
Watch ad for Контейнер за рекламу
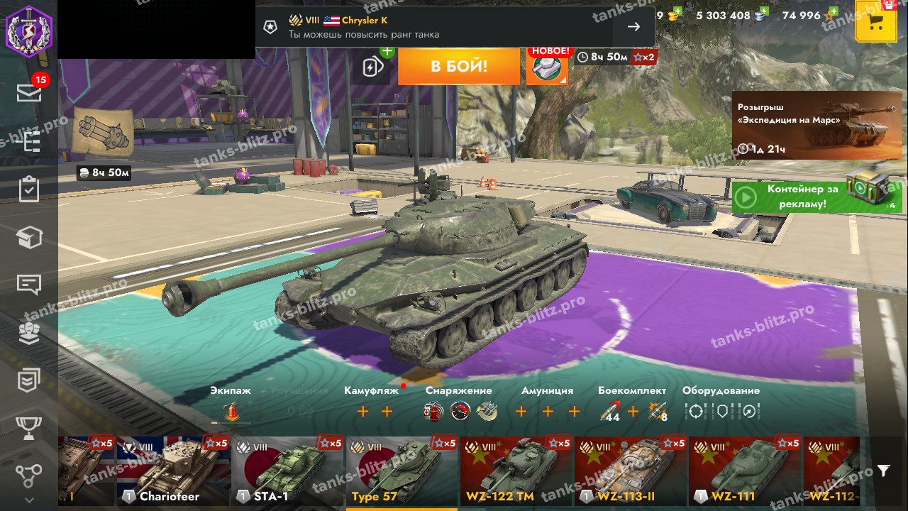pyautogui.click(x=817, y=196)
